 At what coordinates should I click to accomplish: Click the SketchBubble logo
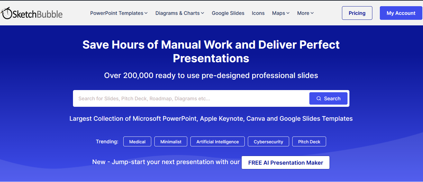(32, 13)
